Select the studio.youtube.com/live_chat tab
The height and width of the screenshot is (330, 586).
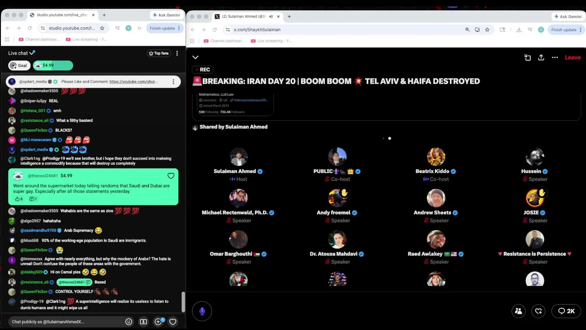click(x=62, y=15)
